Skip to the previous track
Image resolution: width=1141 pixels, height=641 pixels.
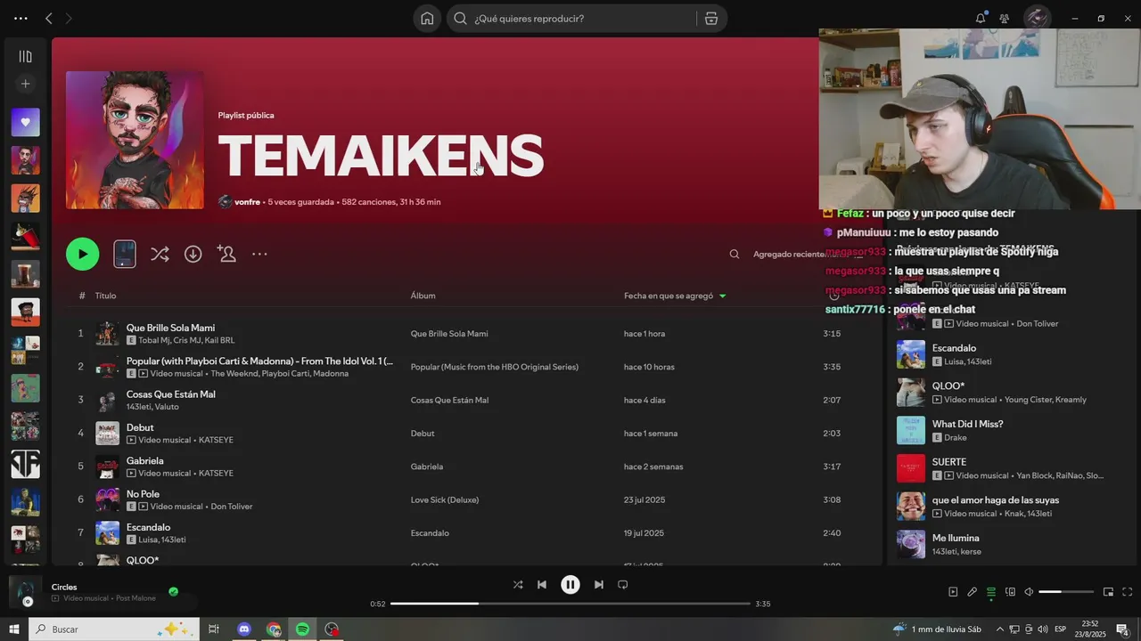click(x=541, y=585)
